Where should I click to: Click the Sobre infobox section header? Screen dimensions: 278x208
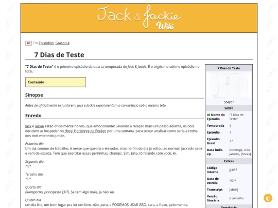[x=229, y=108]
